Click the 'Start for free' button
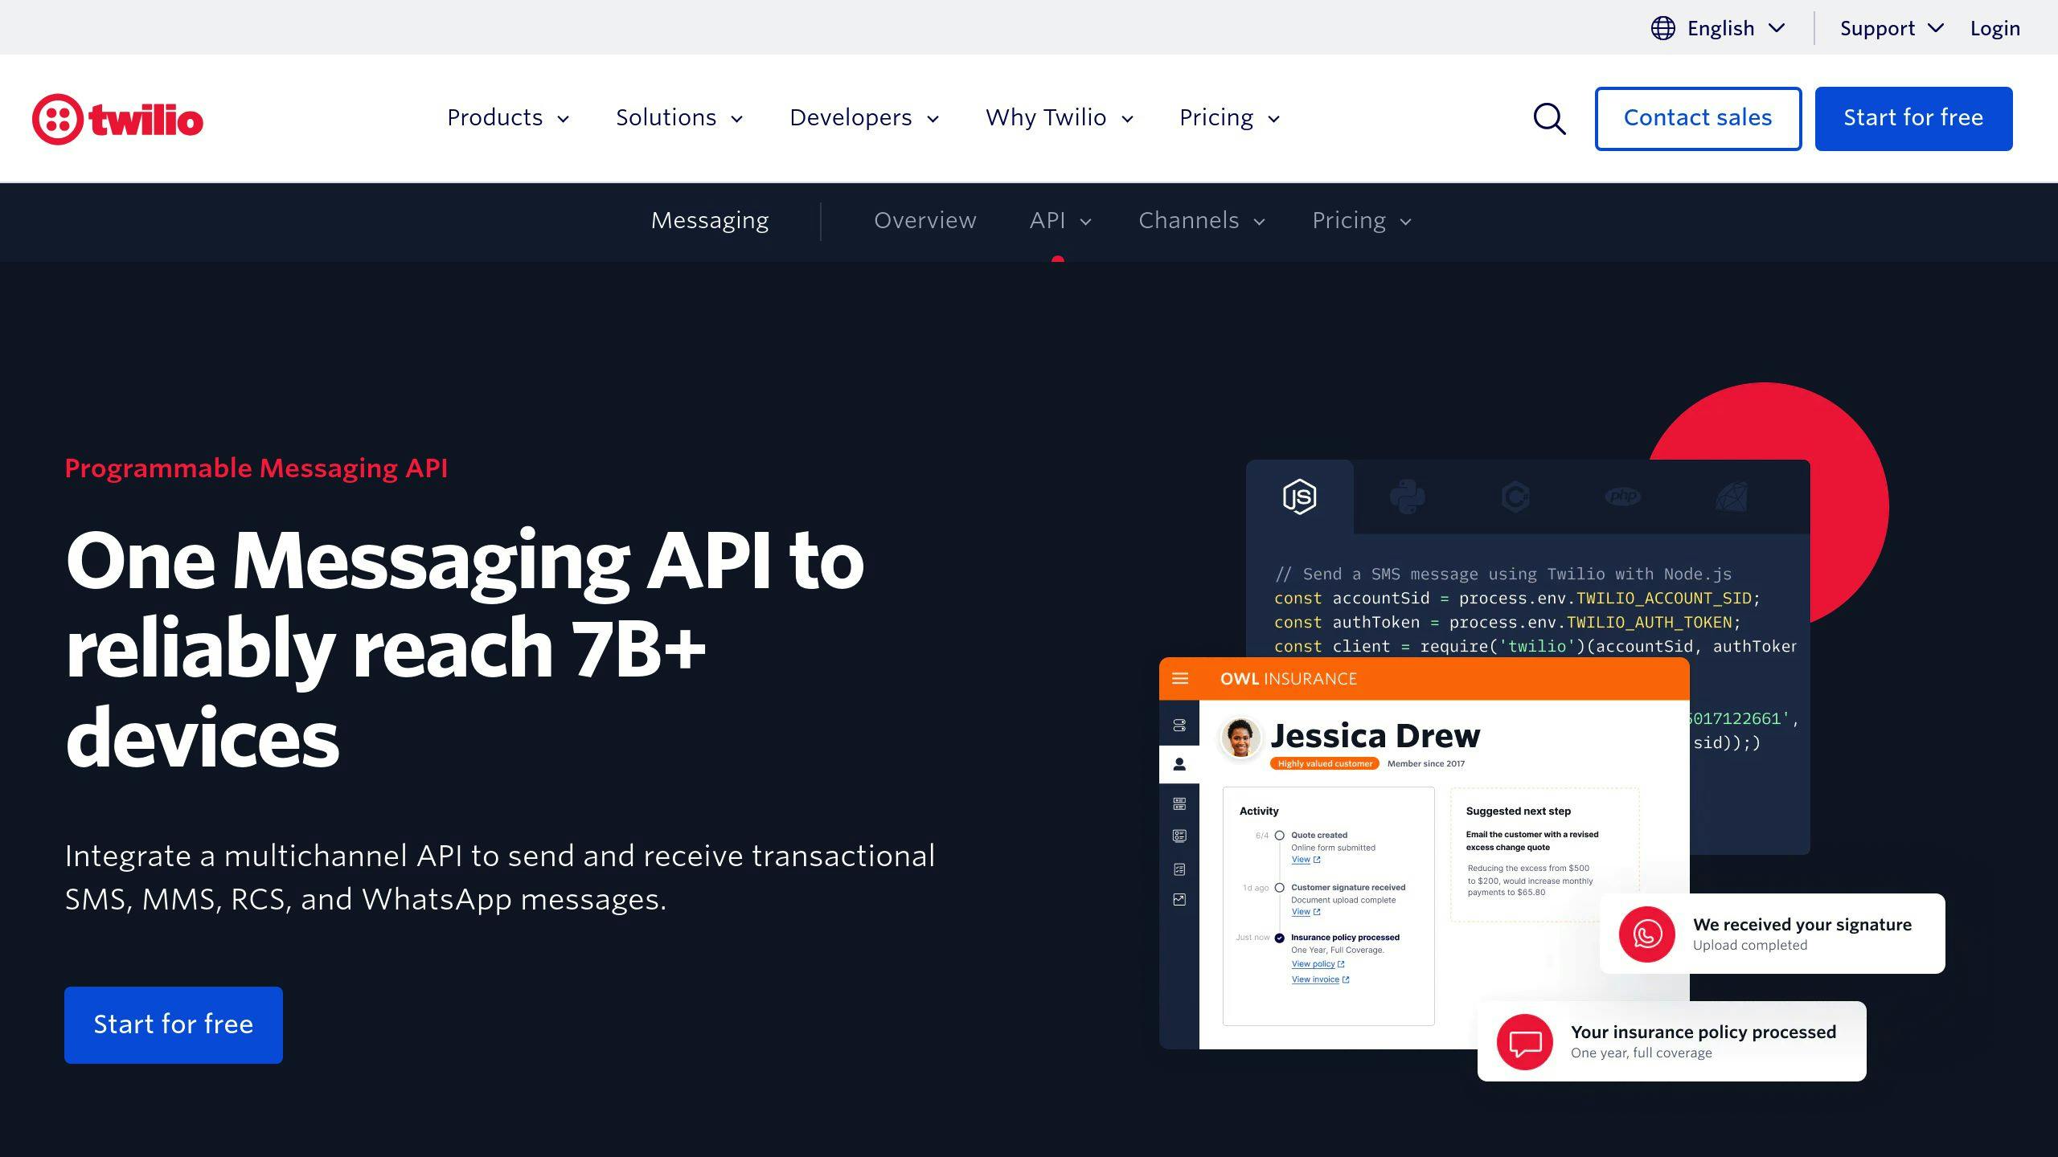The image size is (2058, 1157). 1912,118
